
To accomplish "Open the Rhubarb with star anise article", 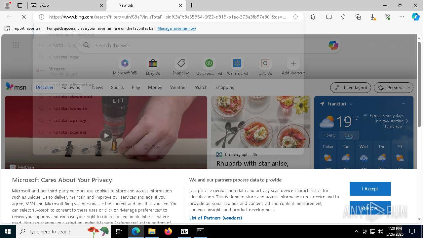I will click(x=252, y=163).
